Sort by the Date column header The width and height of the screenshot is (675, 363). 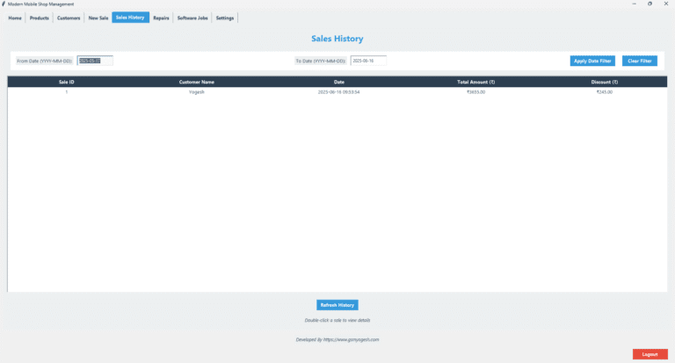coord(338,82)
